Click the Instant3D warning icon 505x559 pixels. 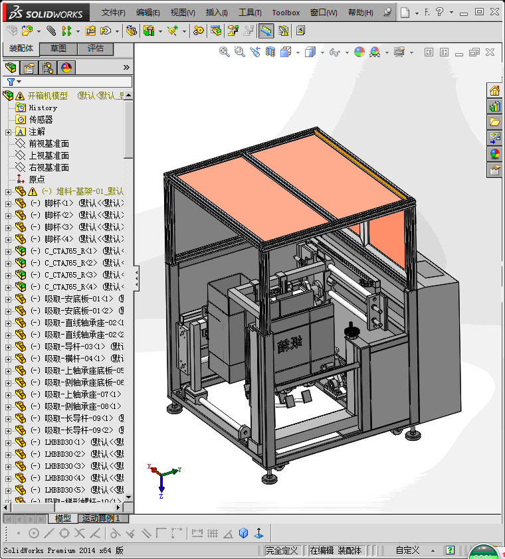pos(284,31)
